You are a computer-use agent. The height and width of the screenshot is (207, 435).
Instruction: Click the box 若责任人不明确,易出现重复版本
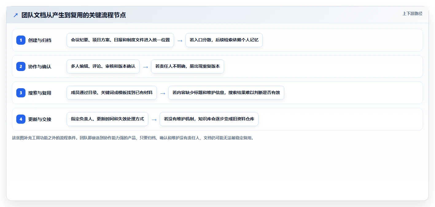coord(188,66)
